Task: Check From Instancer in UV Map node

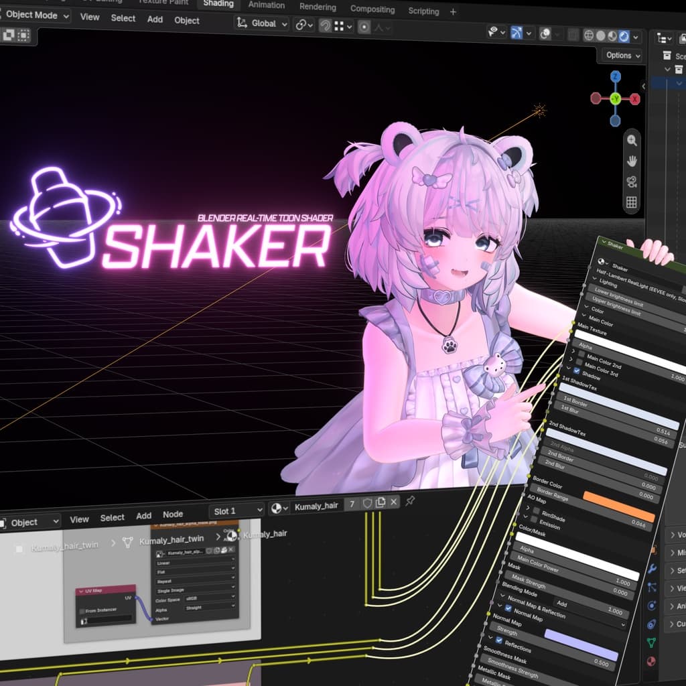Action: (x=82, y=611)
